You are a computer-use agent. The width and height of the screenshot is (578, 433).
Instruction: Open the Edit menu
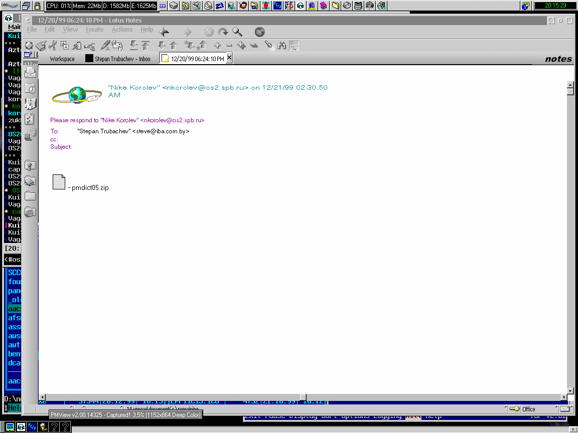(49, 30)
